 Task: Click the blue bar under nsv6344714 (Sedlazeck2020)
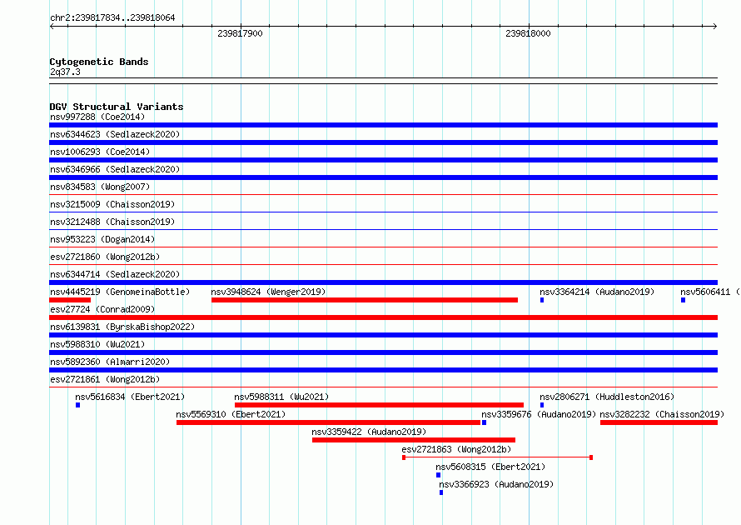tap(383, 282)
